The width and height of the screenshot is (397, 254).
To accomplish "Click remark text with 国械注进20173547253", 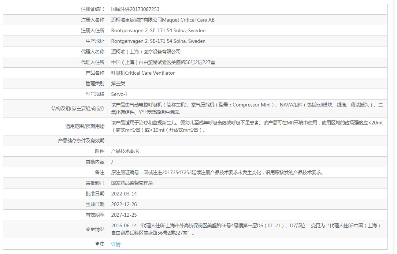I will tap(217, 173).
